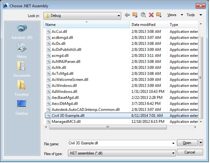This screenshot has height=163, width=210.
Task: Click the file icon beside AecBaseMgd.dll
Action: click(x=49, y=98)
